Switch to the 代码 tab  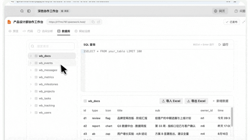28,31
